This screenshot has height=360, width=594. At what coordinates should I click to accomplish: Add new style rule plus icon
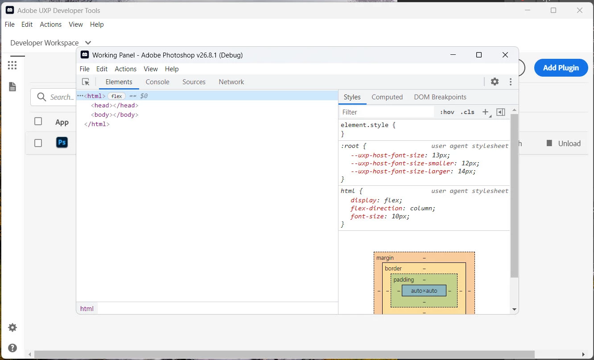coord(486,112)
